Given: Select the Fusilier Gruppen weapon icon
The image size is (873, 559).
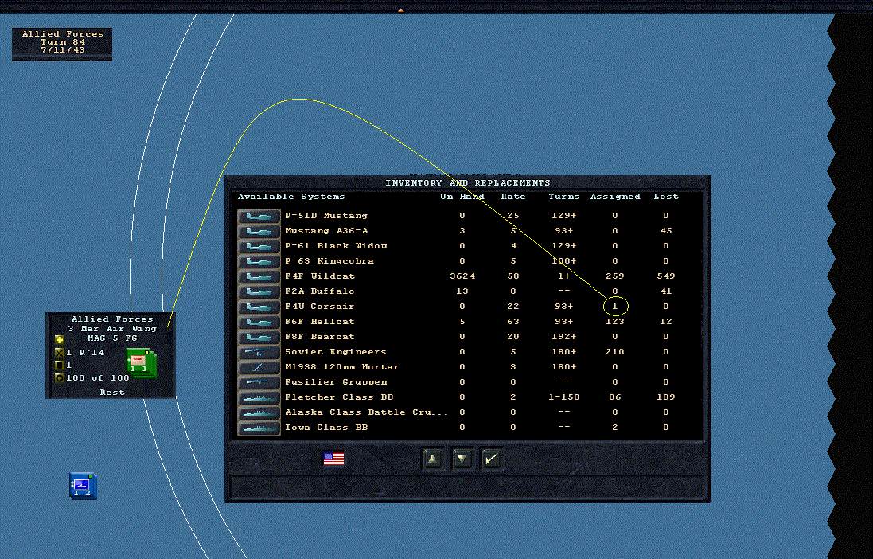Looking at the screenshot, I should (x=259, y=381).
